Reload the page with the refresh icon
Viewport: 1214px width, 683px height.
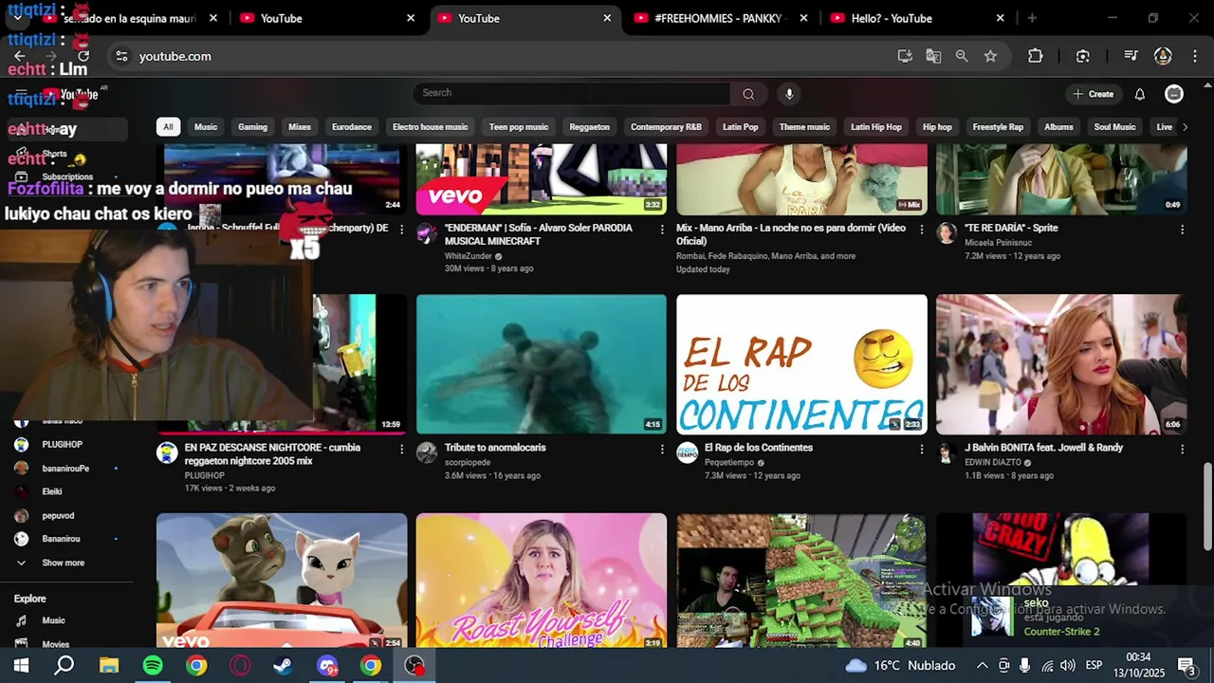pos(83,56)
